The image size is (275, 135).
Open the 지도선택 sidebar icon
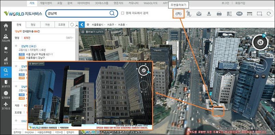(x=6, y=38)
